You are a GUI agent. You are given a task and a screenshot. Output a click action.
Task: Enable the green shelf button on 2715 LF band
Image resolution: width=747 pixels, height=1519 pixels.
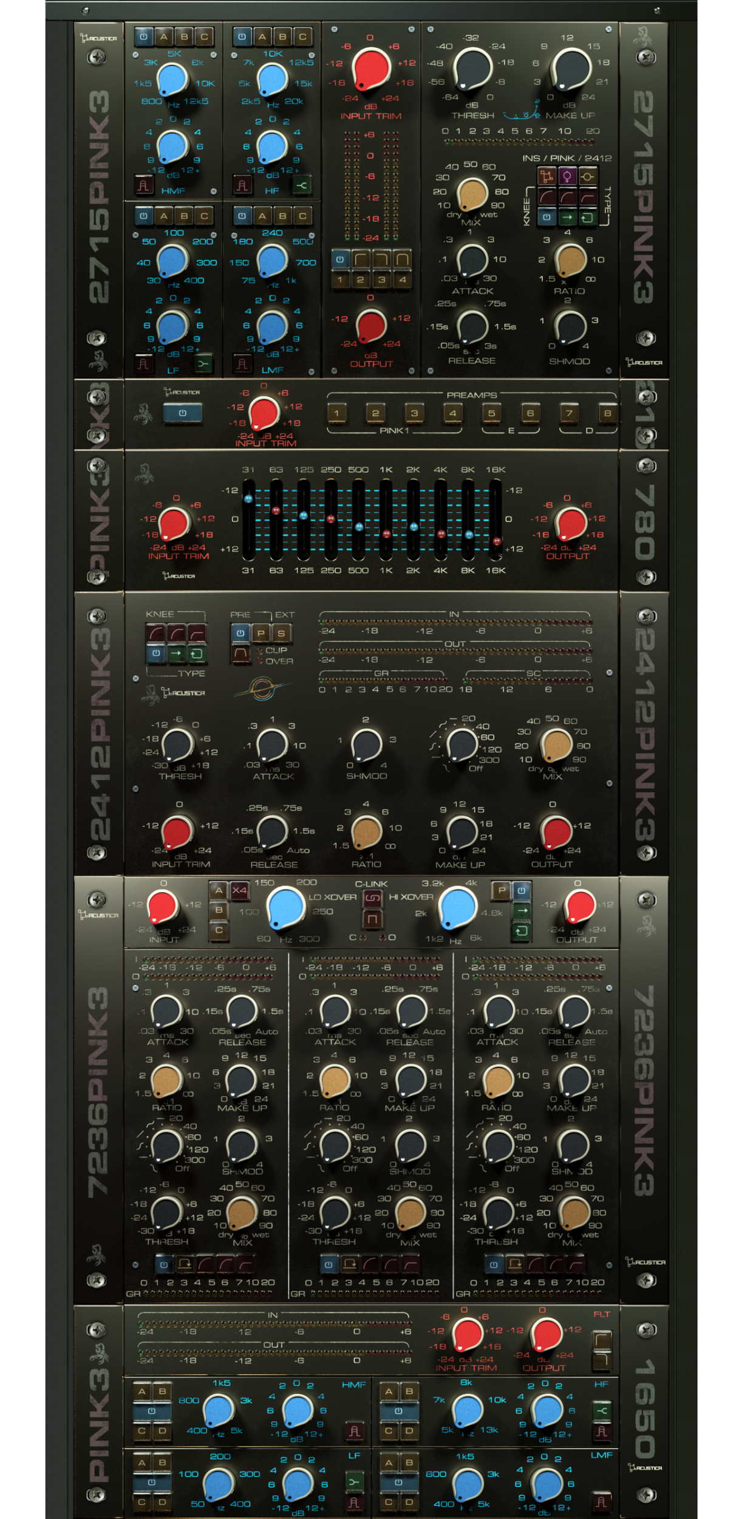203,364
